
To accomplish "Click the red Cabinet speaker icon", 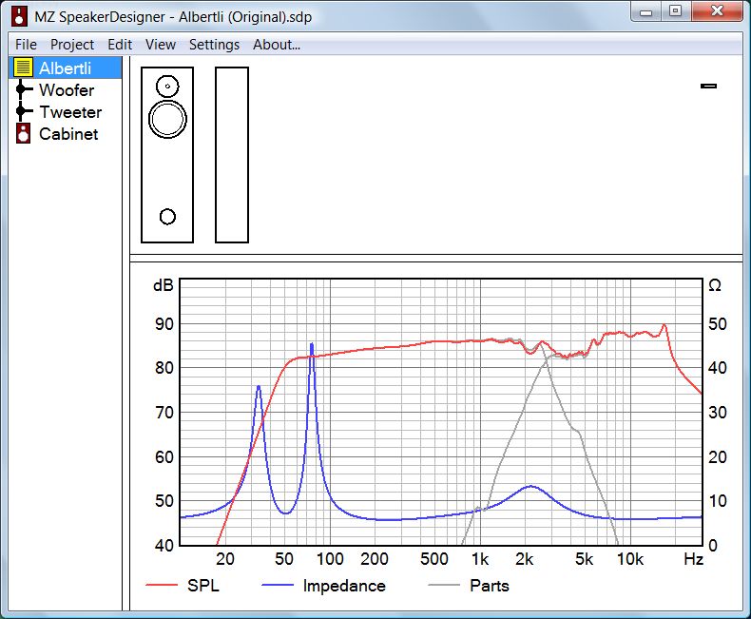I will 23,134.
